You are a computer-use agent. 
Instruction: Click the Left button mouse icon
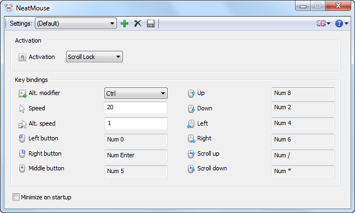tap(22, 139)
